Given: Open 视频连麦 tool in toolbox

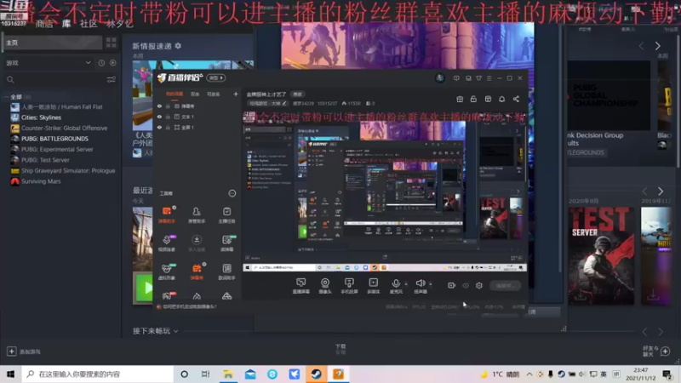Looking at the screenshot, I should tap(167, 243).
